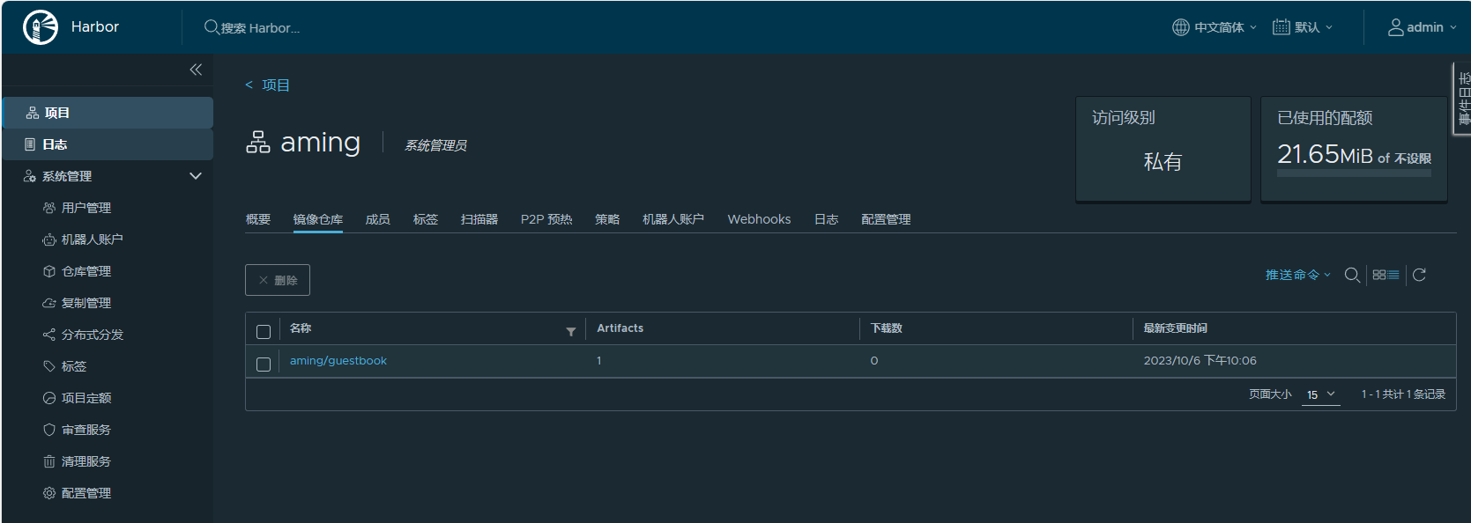Click the 已使用的配额 quota progress bar
1471x523 pixels.
coord(1355,174)
